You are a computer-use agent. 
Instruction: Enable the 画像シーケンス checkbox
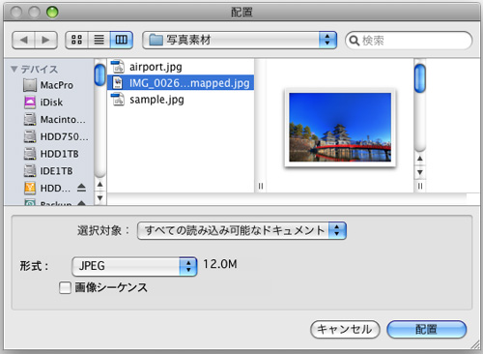65,287
